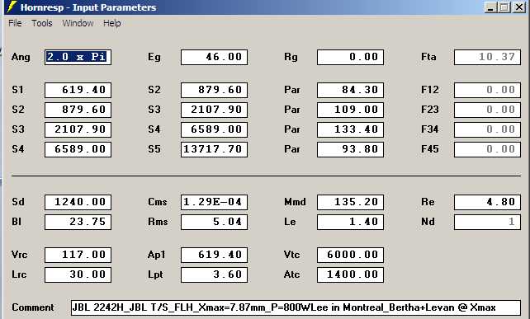Click the Vtc label
530x319 pixels.
click(291, 255)
